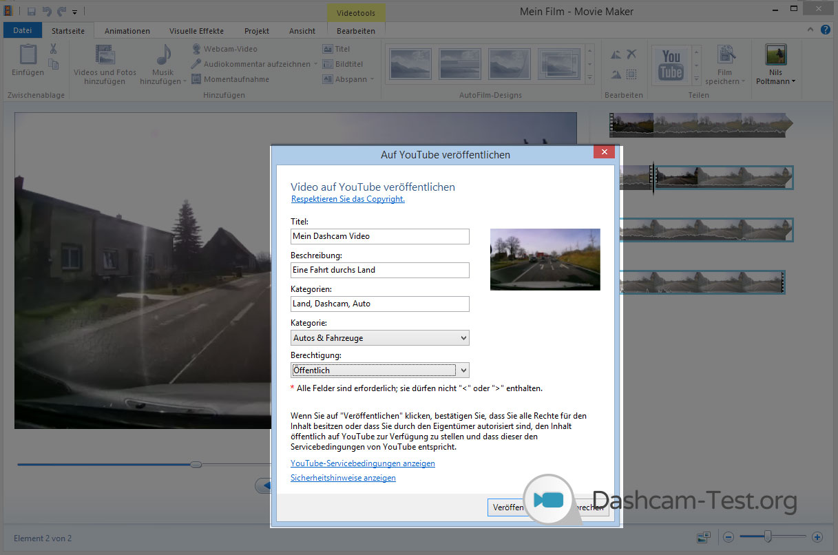Screen dimensions: 838x555
Task: Click the top clip in the storyboard
Action: coord(700,124)
